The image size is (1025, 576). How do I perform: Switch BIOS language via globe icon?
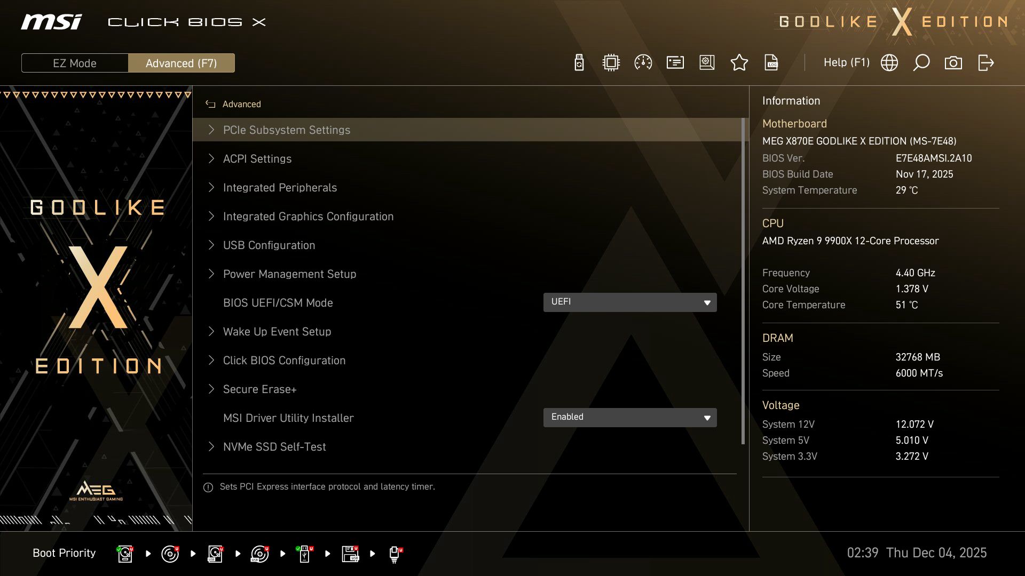[x=889, y=62]
